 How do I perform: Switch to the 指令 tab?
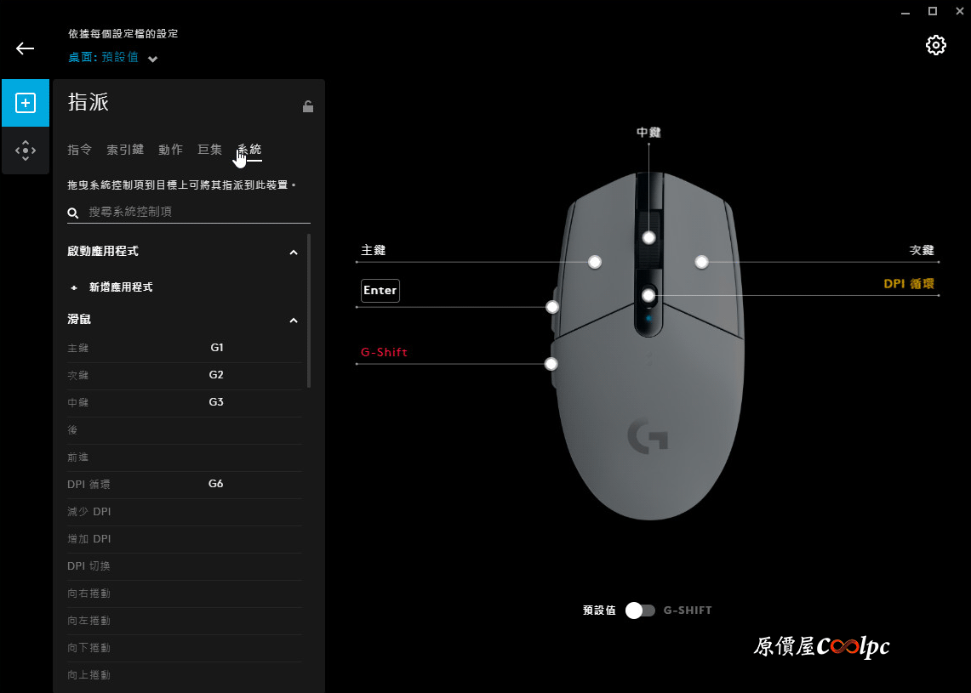click(x=79, y=150)
